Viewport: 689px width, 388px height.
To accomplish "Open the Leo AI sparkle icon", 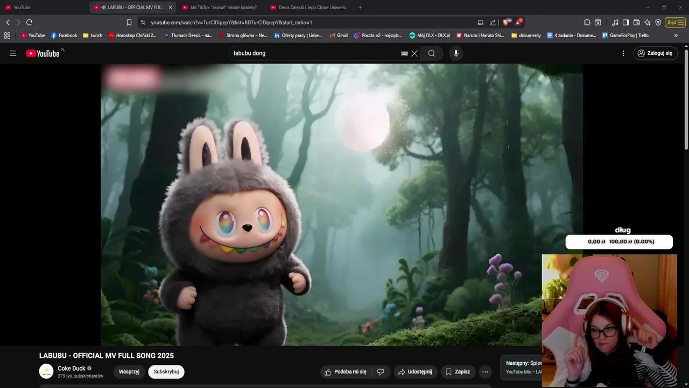I will pyautogui.click(x=647, y=22).
